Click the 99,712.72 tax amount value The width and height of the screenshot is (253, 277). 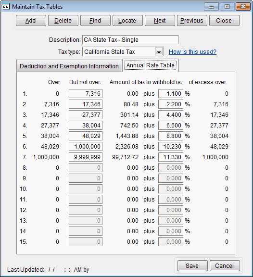click(x=125, y=157)
